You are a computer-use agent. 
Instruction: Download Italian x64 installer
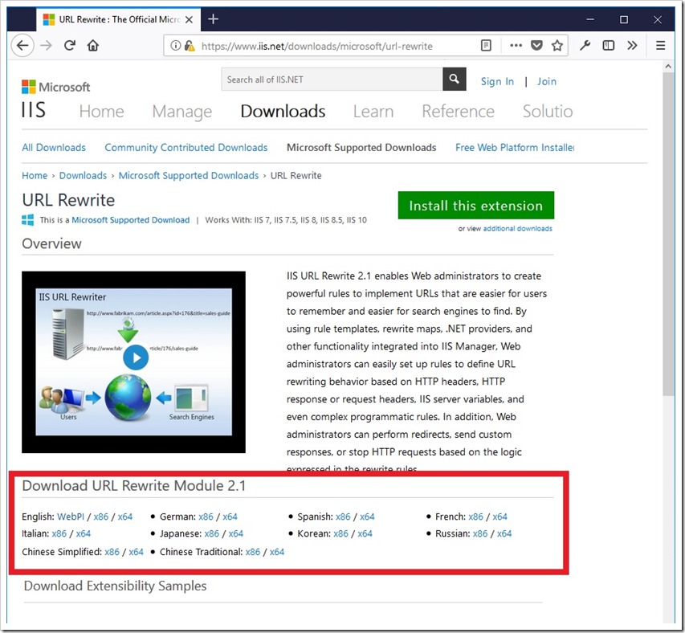coord(83,534)
